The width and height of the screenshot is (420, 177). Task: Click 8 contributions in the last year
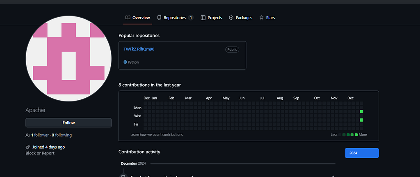coord(150,85)
